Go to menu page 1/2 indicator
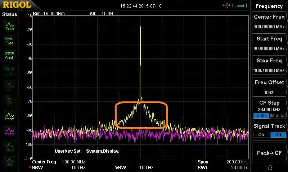The width and height of the screenshot is (288, 172). point(269,167)
